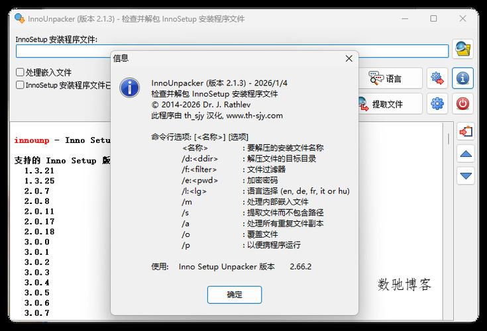This screenshot has width=487, height=331.
Task: Click version 2.66.2 text in the dialog
Action: point(301,267)
